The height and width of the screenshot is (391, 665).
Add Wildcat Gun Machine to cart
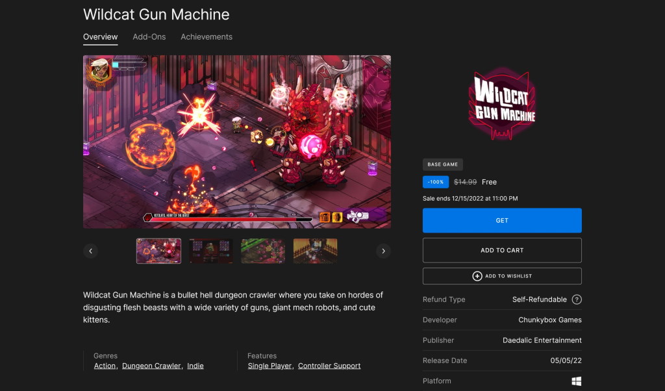point(501,250)
